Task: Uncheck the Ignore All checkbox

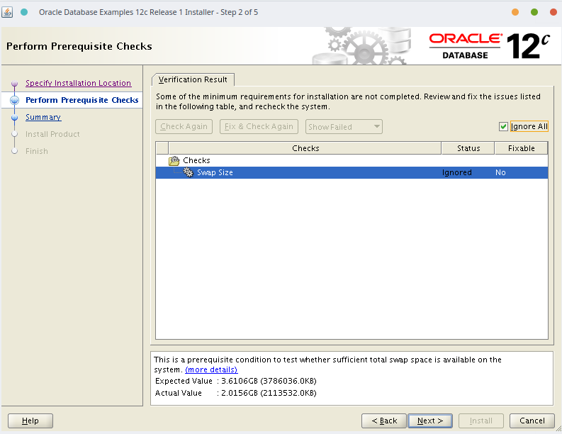Action: point(503,126)
